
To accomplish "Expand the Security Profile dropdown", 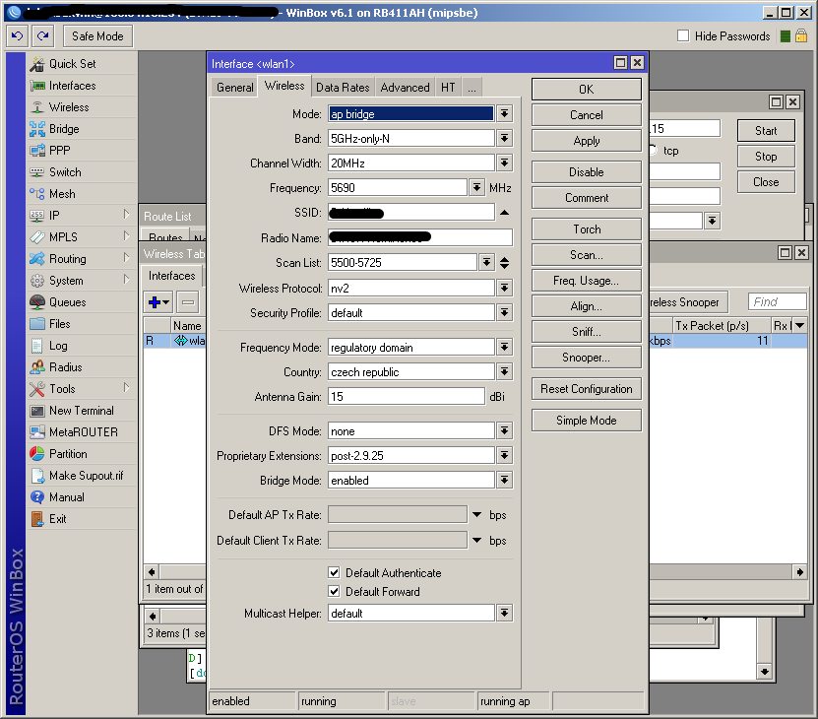I will click(x=504, y=313).
